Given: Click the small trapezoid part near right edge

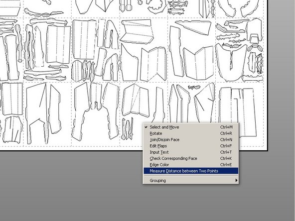Looking at the screenshot, I should [x=254, y=38].
